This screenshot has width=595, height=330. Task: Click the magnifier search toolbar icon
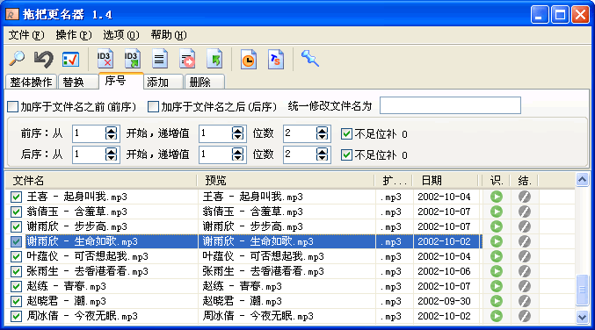pos(17,59)
